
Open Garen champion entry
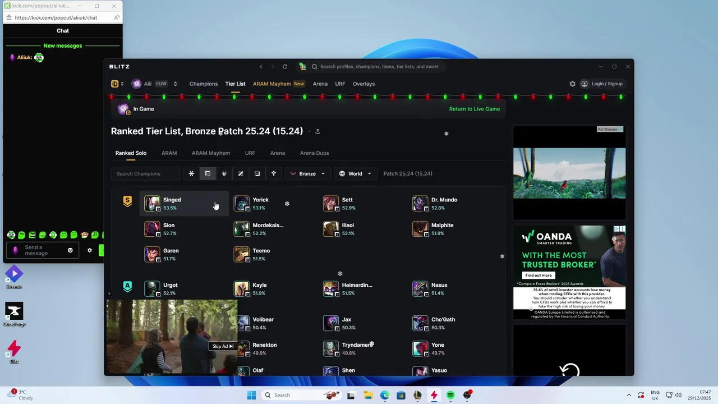click(x=184, y=255)
